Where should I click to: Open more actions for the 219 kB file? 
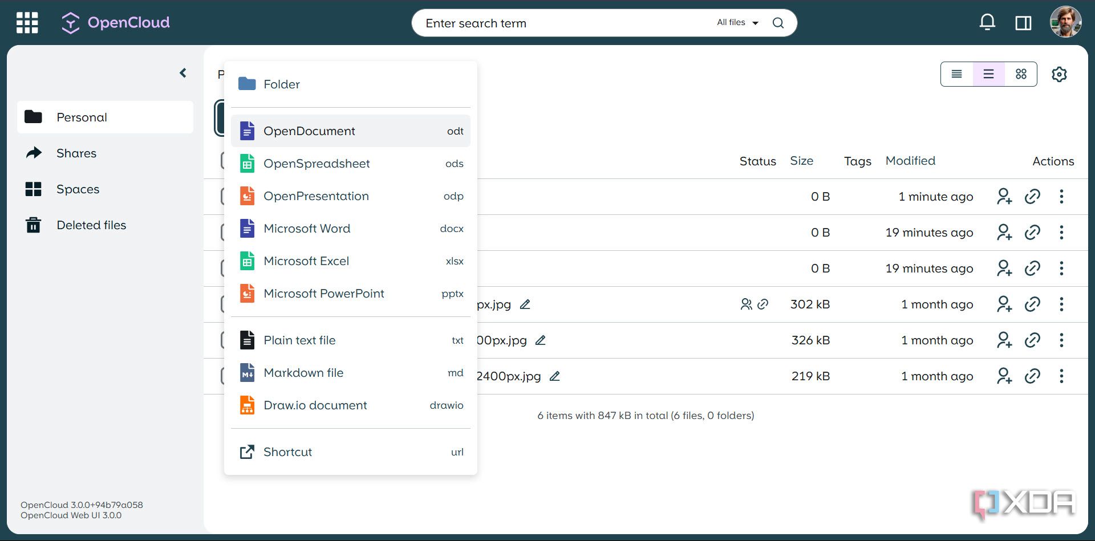(x=1061, y=376)
